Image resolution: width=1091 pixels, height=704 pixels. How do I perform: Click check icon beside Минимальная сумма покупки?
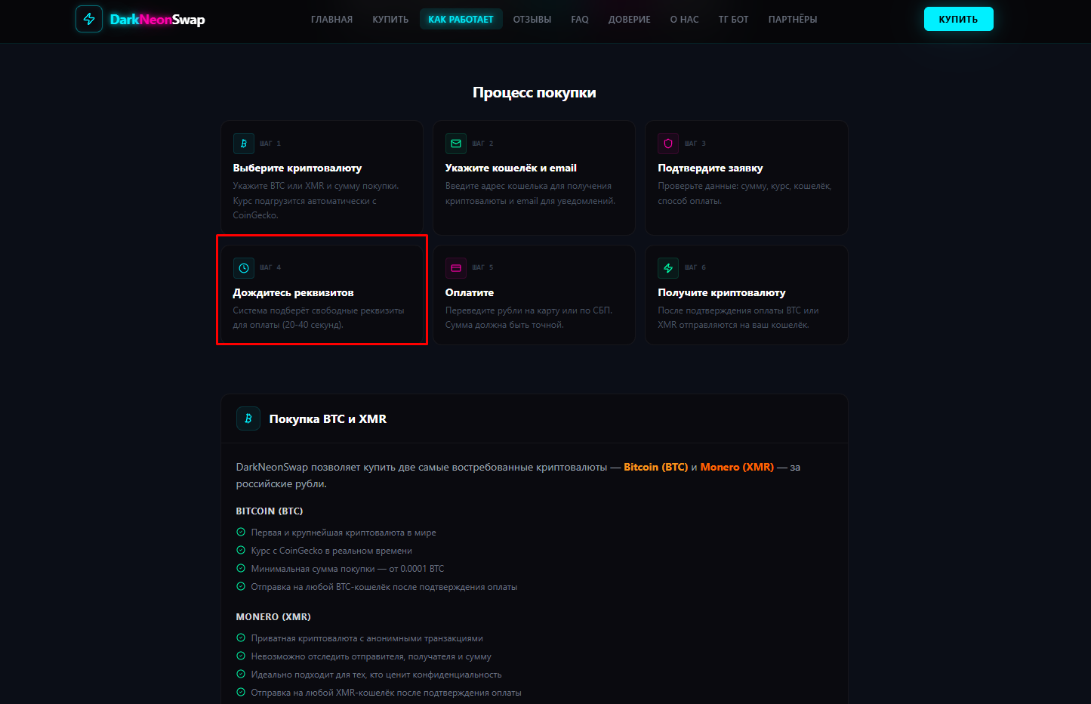point(241,569)
